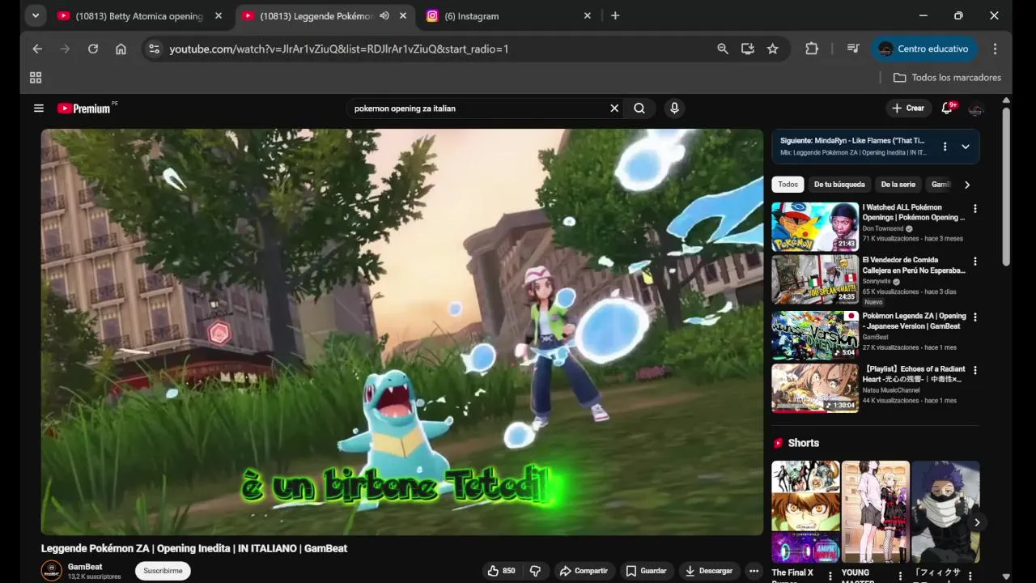Click Suscribirme button
This screenshot has width=1036, height=583.
click(x=163, y=571)
